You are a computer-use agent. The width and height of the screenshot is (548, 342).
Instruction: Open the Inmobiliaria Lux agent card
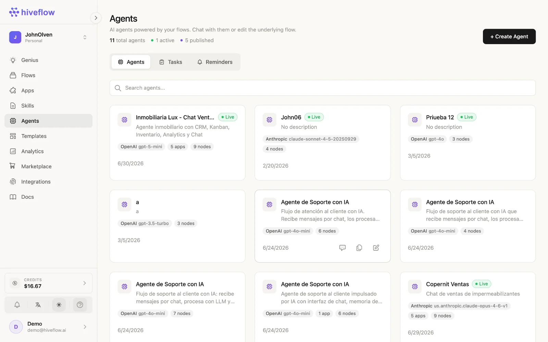[177, 143]
